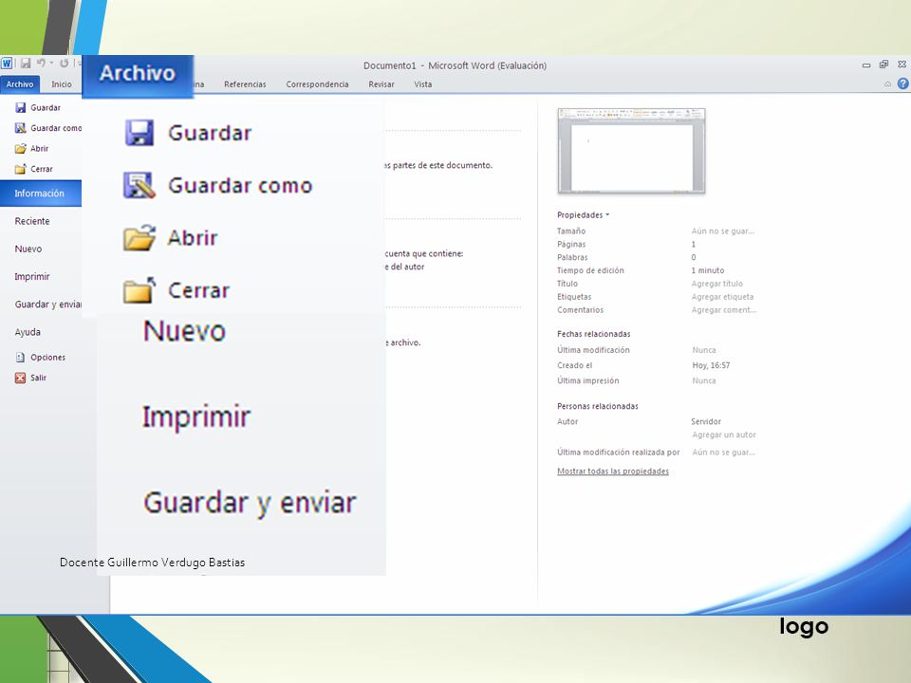Viewport: 911px width, 683px height.
Task: Open Reciente in the left sidebar
Action: tap(32, 221)
